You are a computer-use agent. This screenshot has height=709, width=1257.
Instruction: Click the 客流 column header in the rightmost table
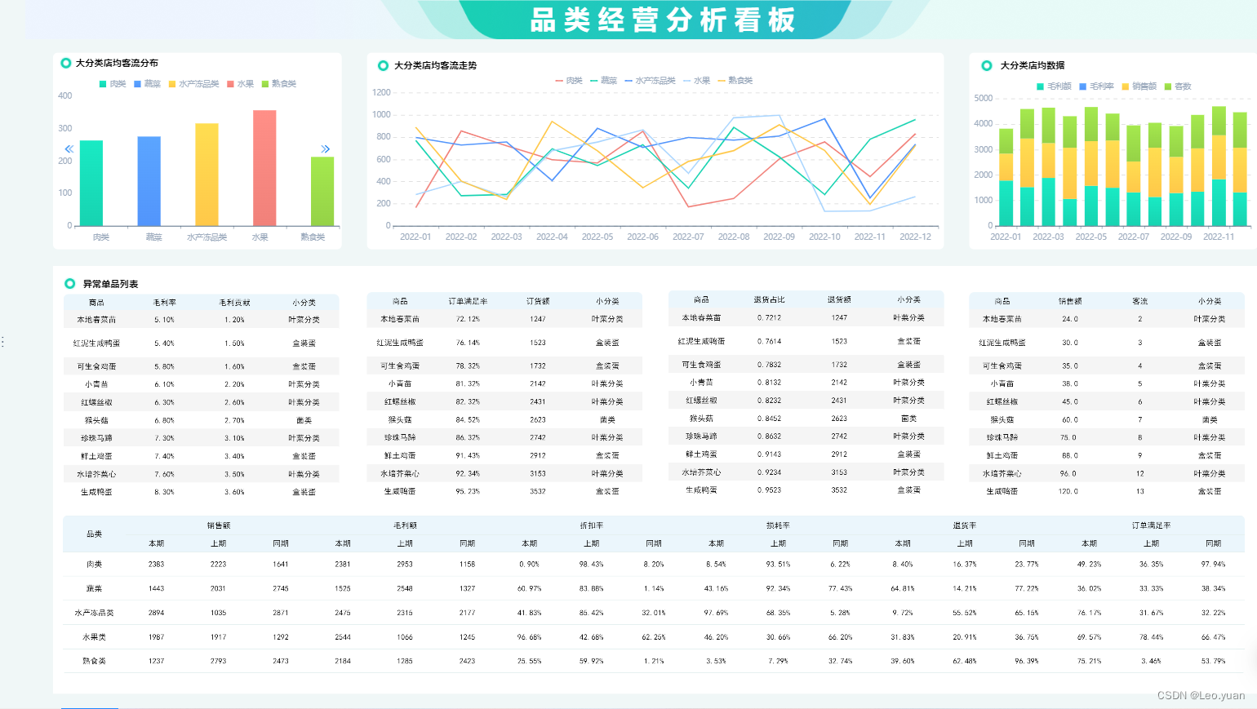point(1140,301)
